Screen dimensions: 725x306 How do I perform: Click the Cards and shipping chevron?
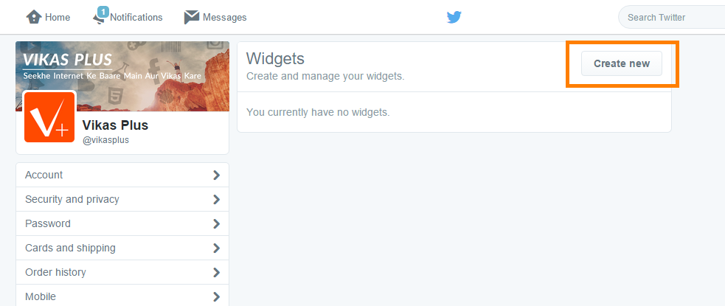pyautogui.click(x=216, y=248)
